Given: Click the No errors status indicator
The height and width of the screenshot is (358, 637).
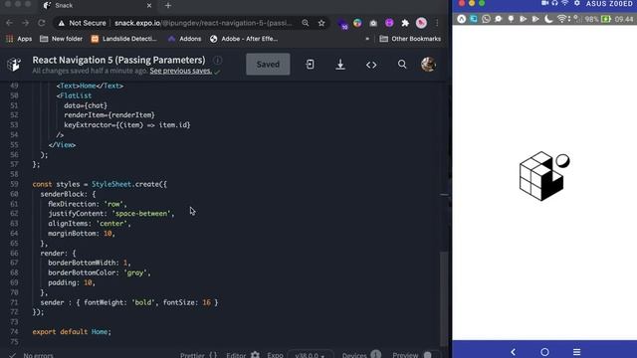Looking at the screenshot, I should [32, 355].
